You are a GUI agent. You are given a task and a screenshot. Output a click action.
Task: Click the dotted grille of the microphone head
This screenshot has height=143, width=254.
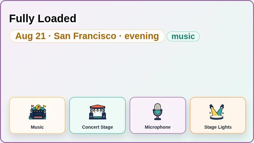157,106
